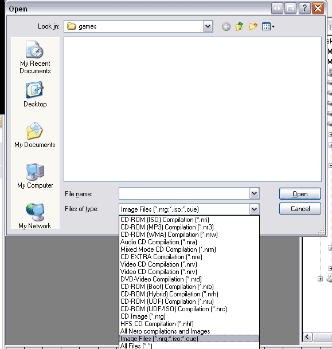
Task: Go up one folder level
Action: click(x=240, y=26)
